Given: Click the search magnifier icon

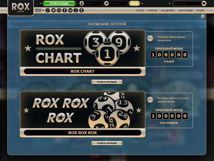Looking at the screenshot, I should [204, 3].
